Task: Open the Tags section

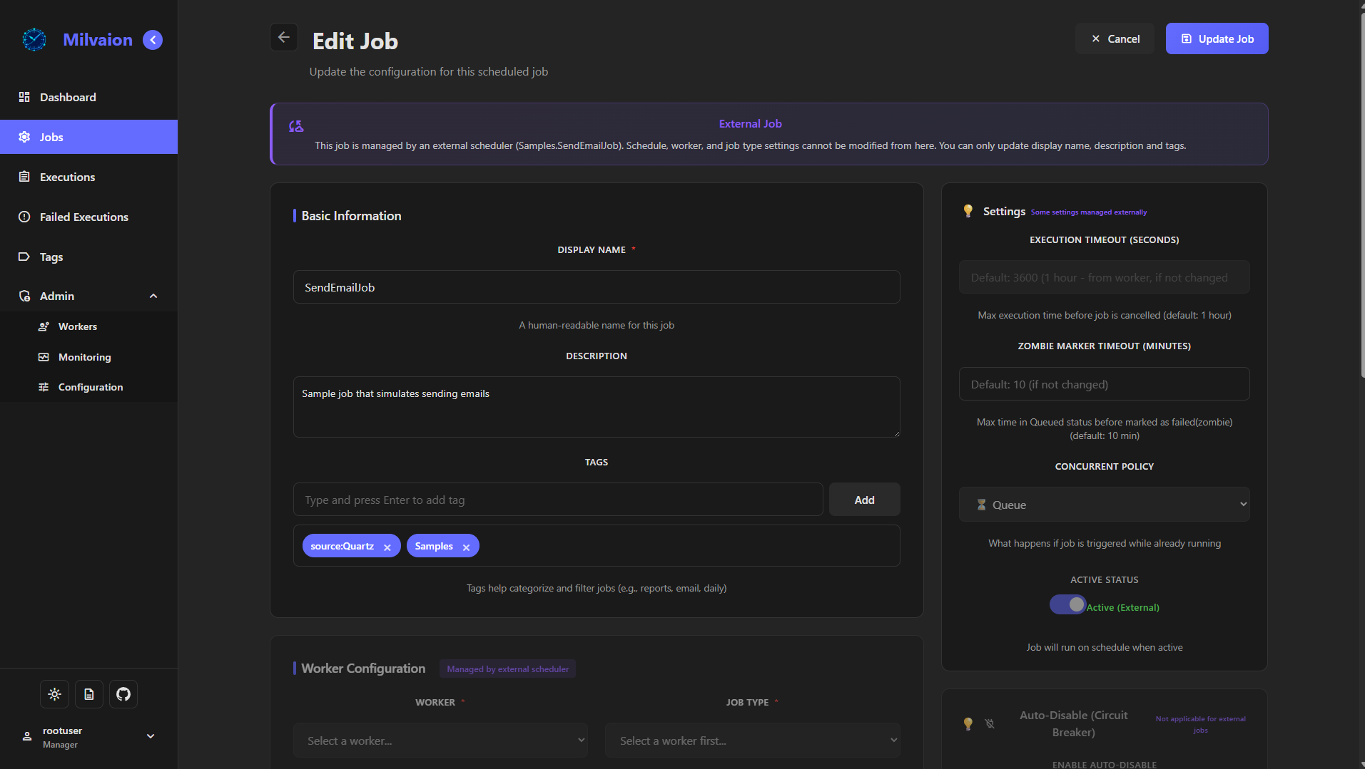Action: [x=50, y=257]
